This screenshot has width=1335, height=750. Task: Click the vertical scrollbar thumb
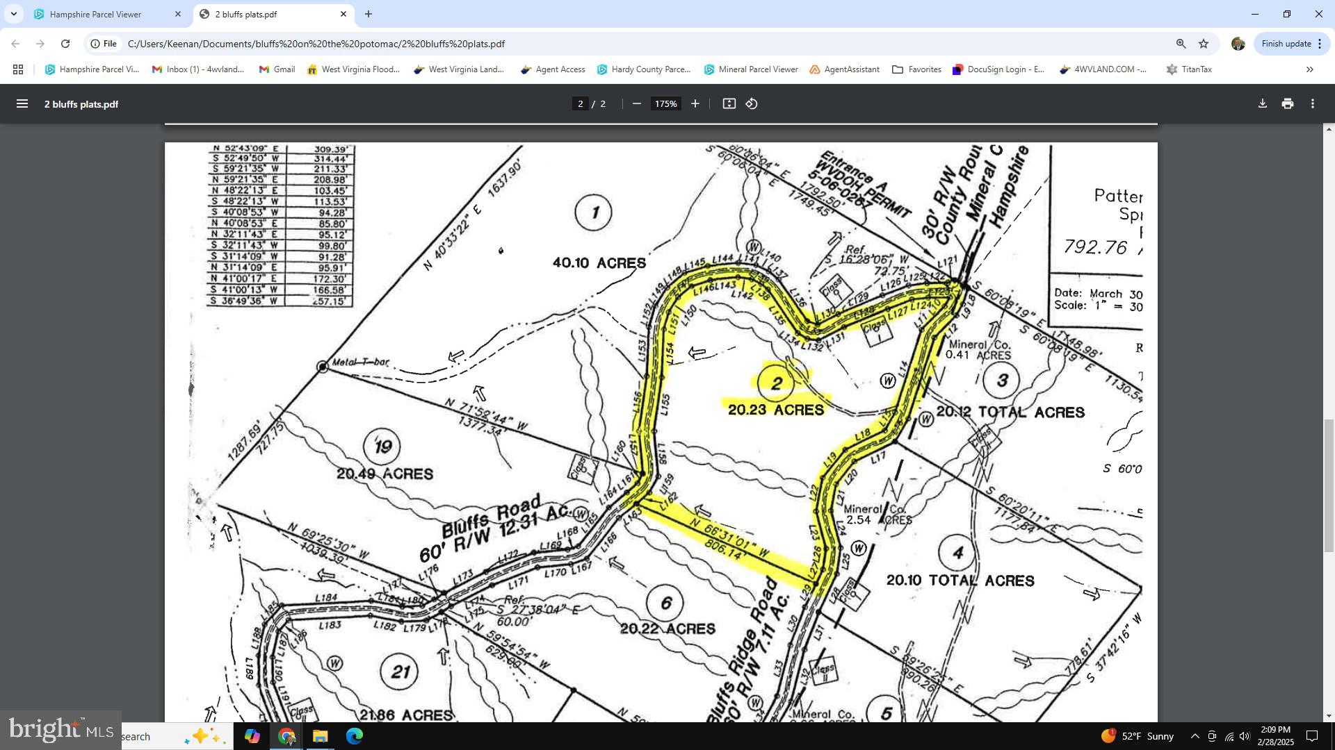pos(1329,485)
